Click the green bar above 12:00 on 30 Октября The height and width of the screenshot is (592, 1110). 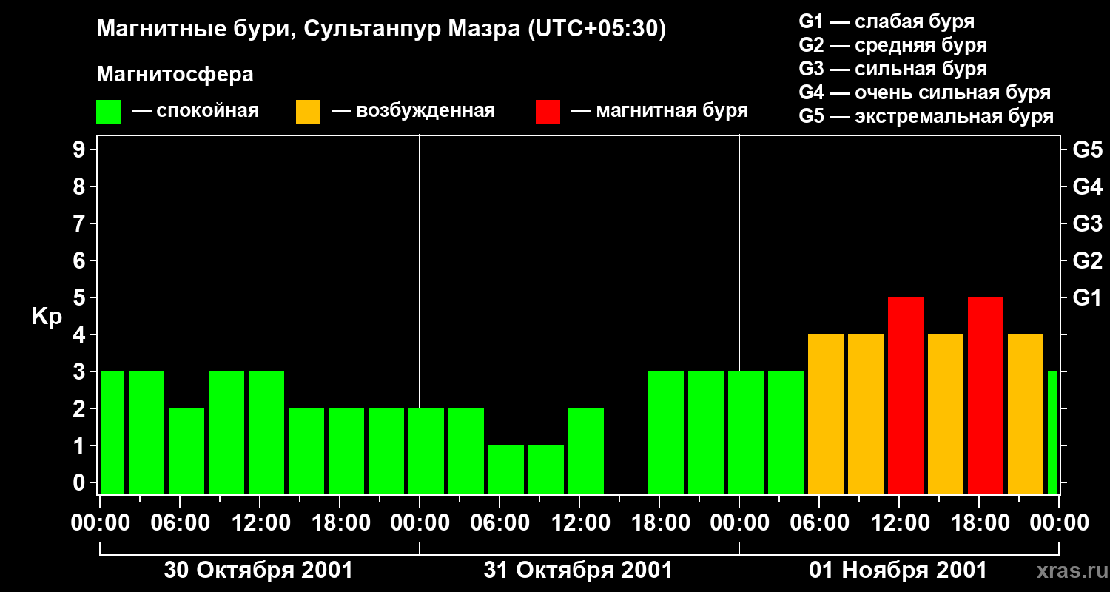click(x=266, y=432)
